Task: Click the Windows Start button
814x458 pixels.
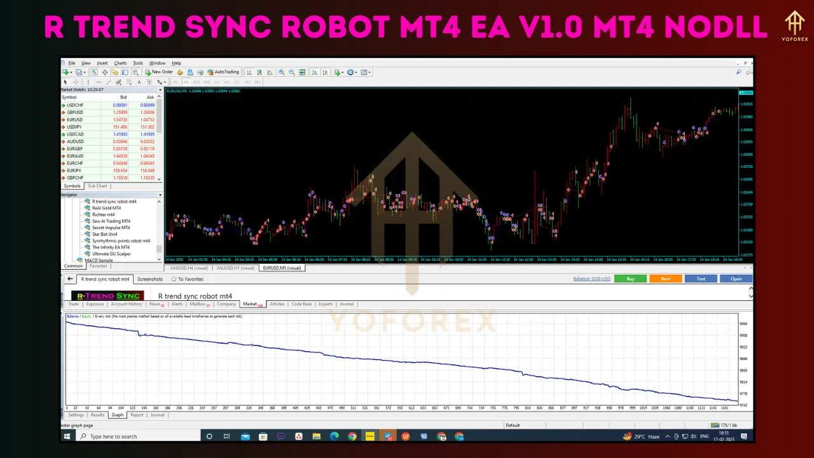Action: click(67, 436)
